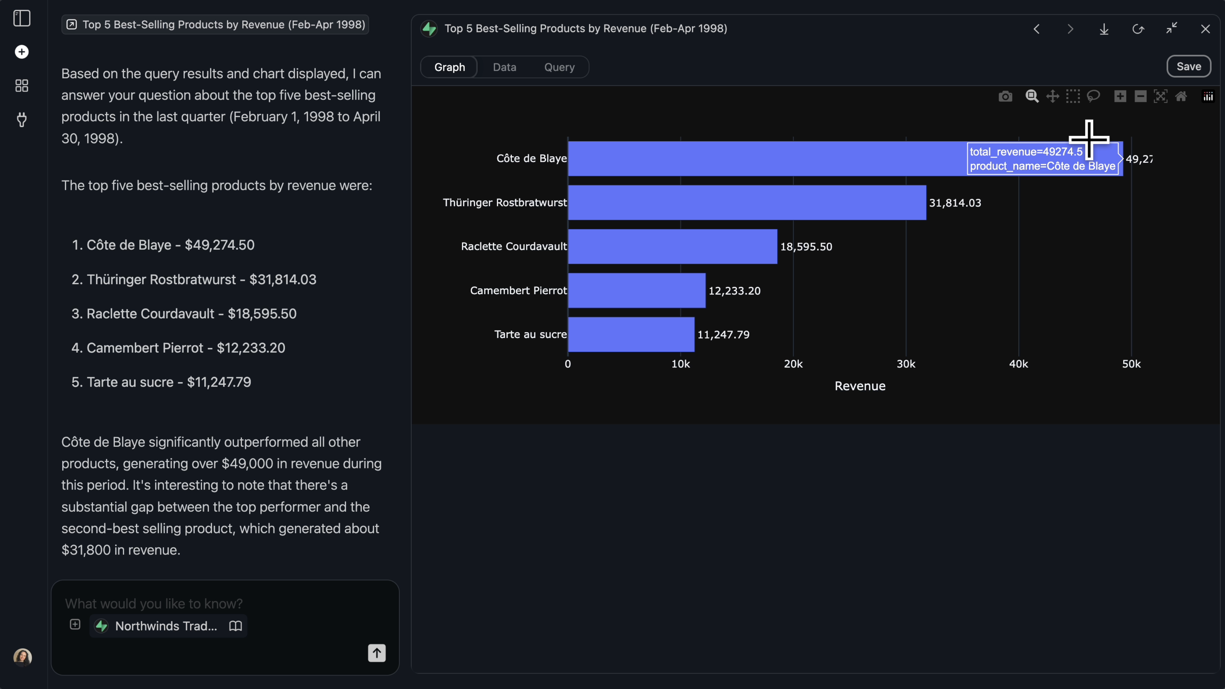Enable Box Select tool
1225x689 pixels.
click(1073, 96)
